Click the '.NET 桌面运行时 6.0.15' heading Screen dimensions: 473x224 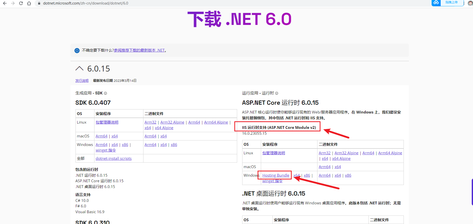click(x=274, y=194)
